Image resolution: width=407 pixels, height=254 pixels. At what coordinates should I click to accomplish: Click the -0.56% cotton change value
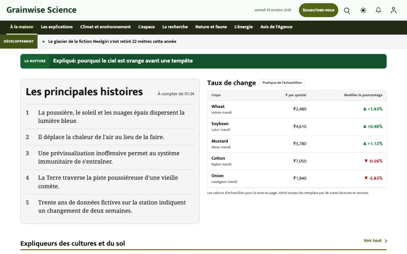point(373,161)
